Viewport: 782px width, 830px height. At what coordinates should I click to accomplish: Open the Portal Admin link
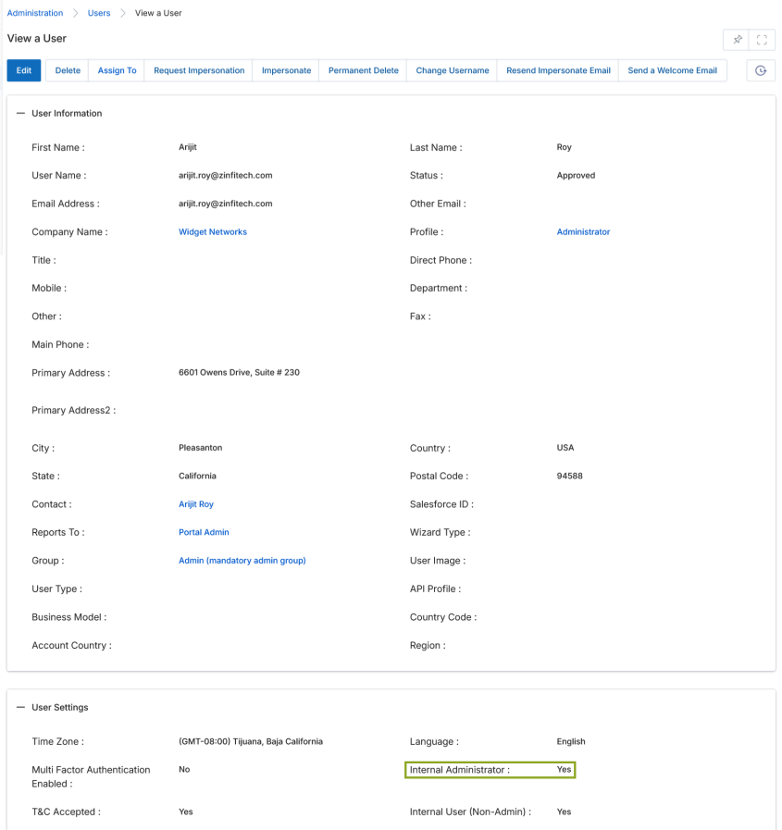coord(204,532)
